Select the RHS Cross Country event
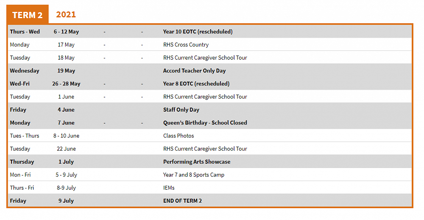 click(186, 45)
